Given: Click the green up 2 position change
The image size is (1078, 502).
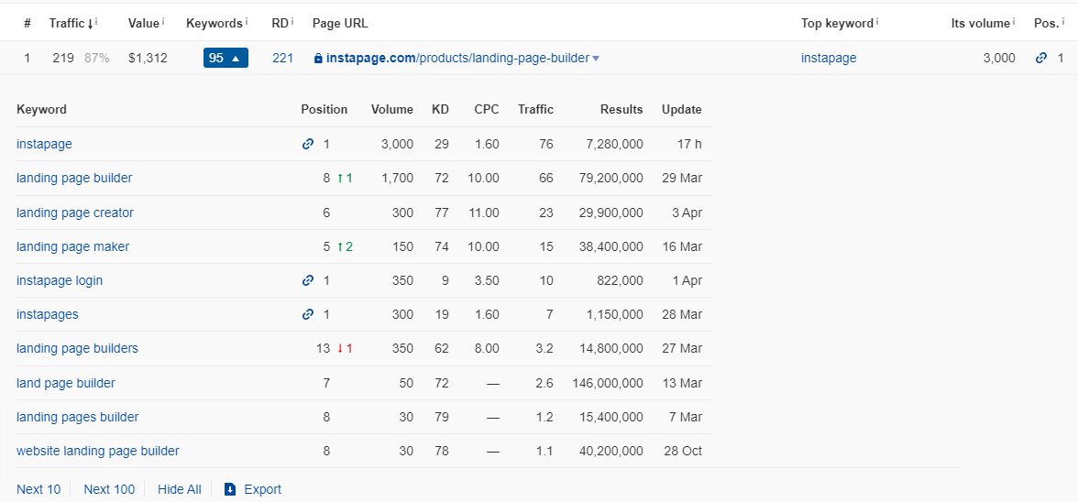Looking at the screenshot, I should pyautogui.click(x=345, y=246).
